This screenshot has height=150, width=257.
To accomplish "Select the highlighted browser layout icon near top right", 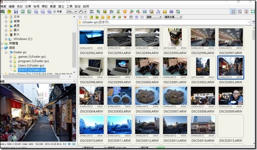I will pos(233,12).
